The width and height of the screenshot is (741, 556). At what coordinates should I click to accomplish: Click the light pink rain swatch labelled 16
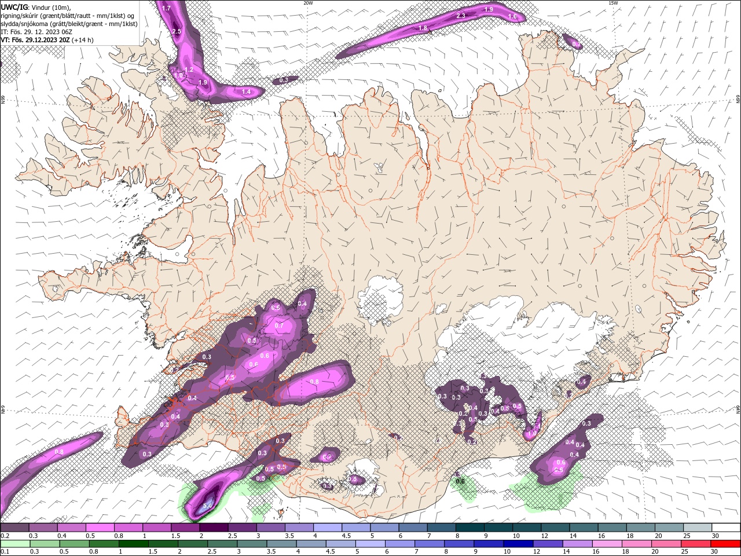(x=607, y=543)
